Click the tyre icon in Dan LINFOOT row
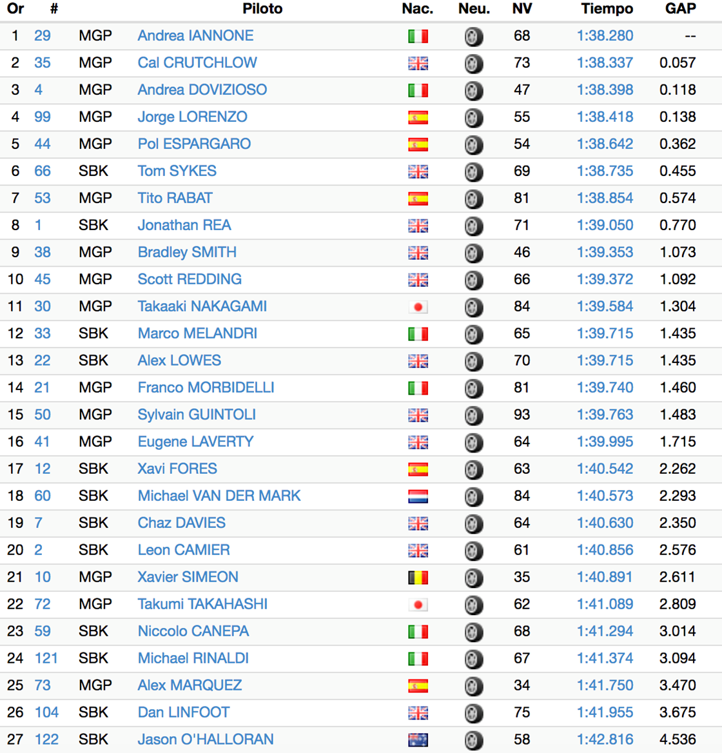This screenshot has height=753, width=722. (474, 713)
